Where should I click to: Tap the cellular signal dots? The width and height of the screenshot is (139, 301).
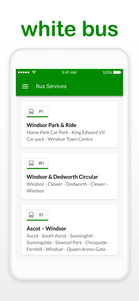point(24,72)
